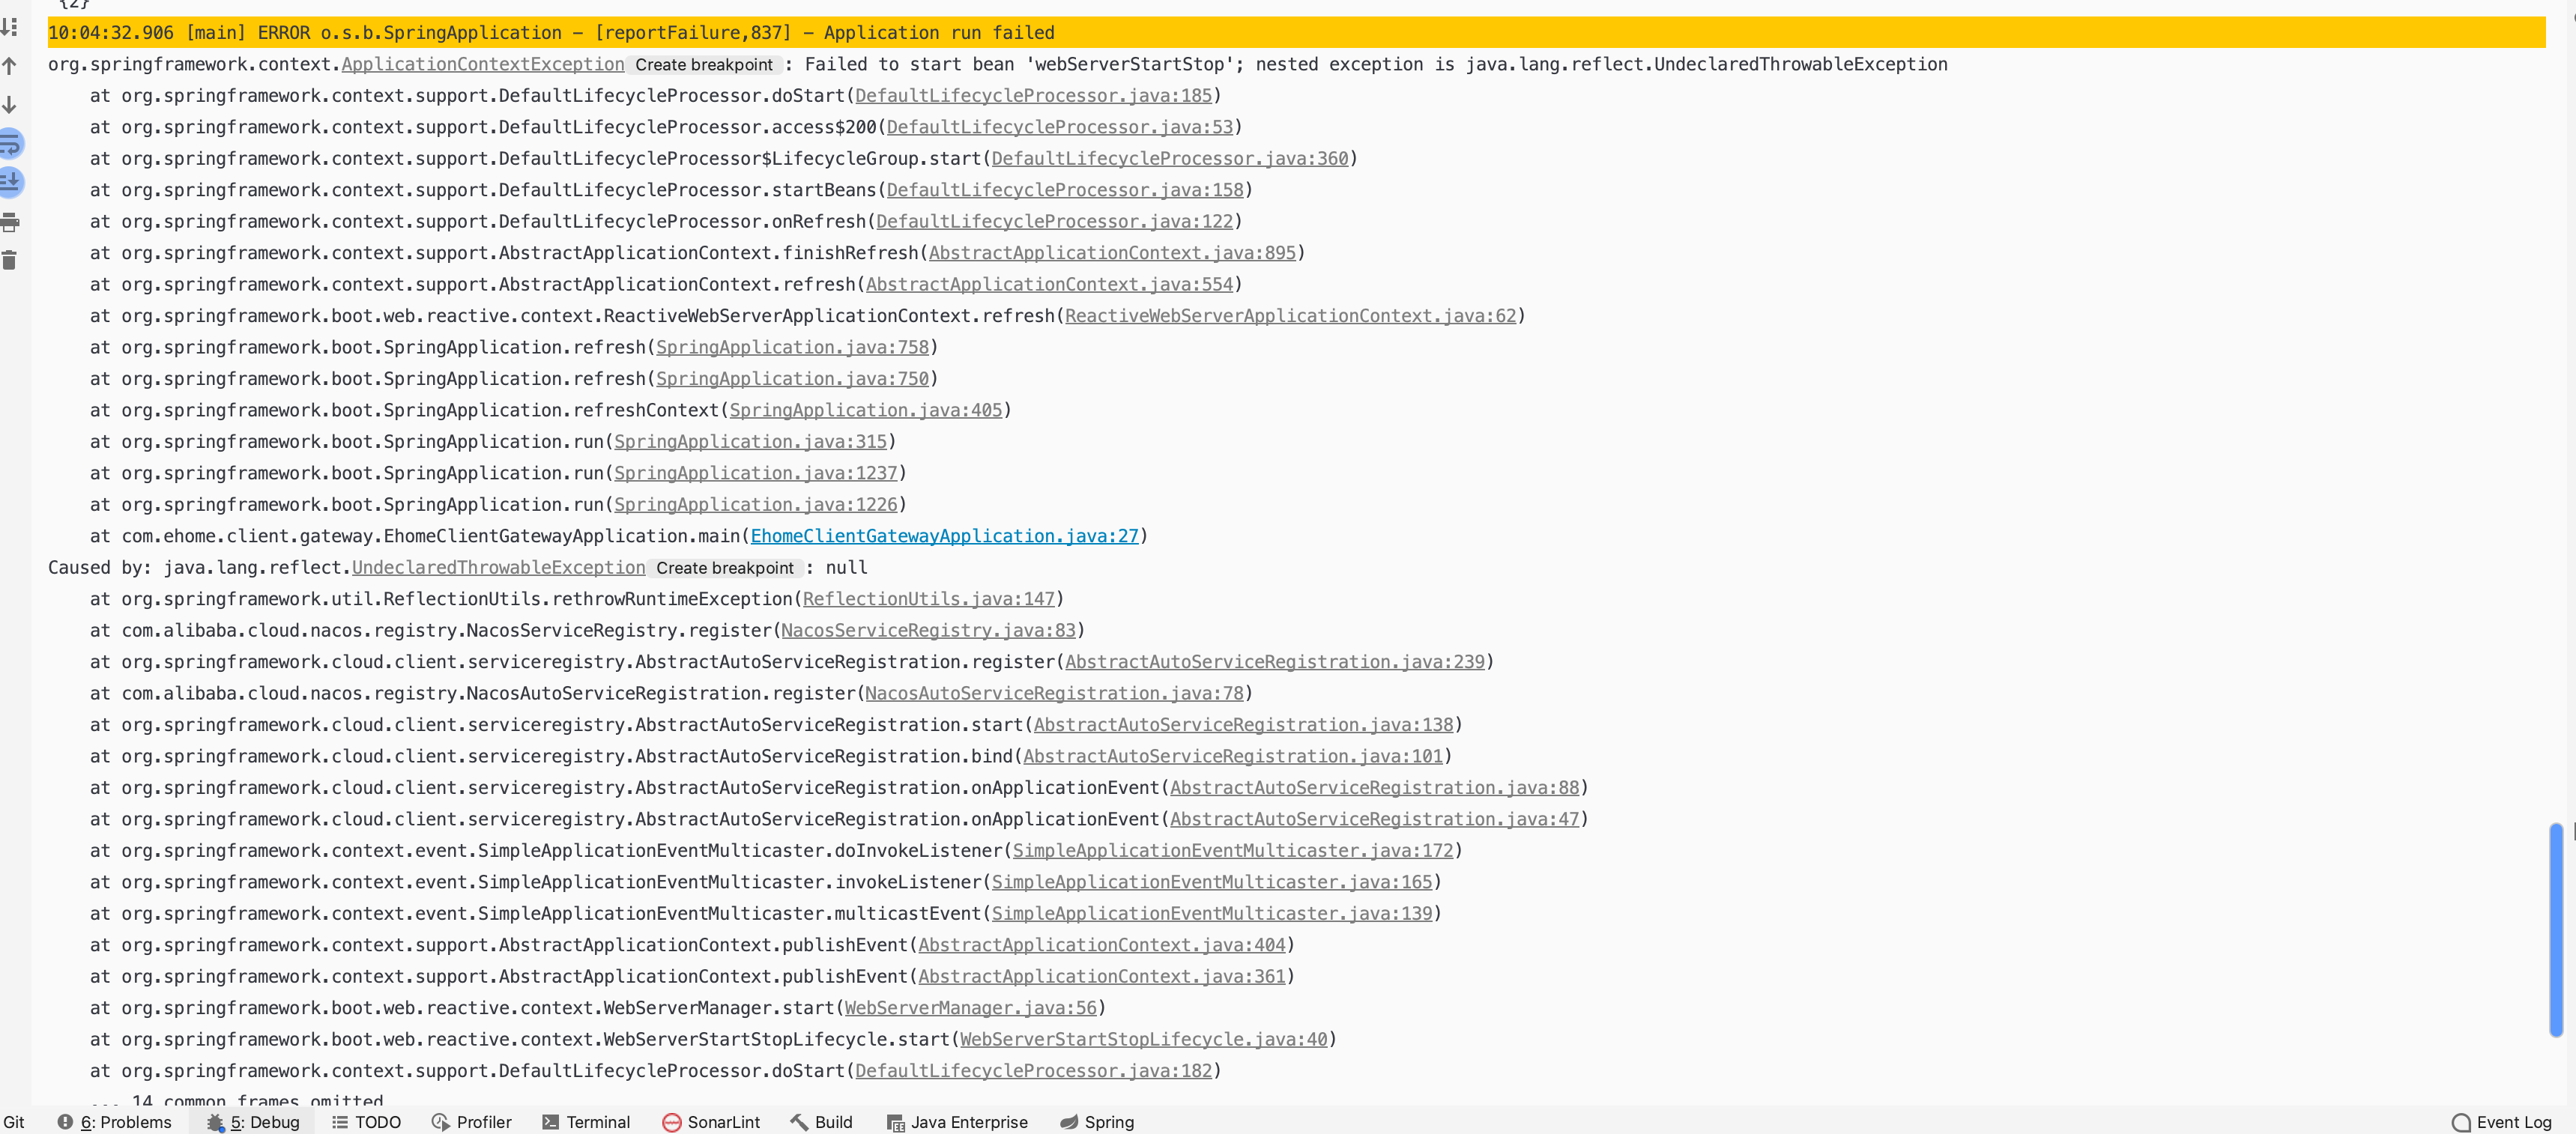Create breakpoint for ApplicationContextException

click(x=704, y=65)
